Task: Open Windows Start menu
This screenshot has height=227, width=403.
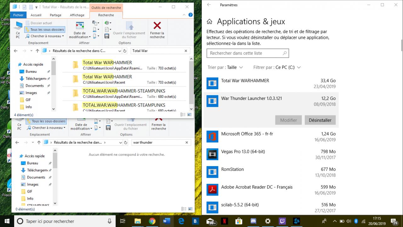Action: click(7, 221)
